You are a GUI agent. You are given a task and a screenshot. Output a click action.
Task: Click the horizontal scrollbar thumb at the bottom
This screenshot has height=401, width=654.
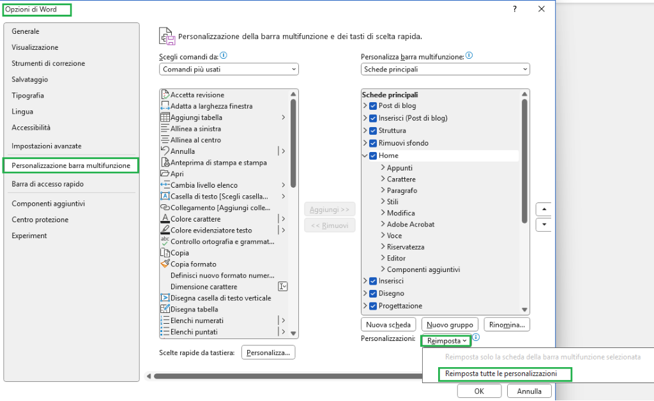[288, 376]
